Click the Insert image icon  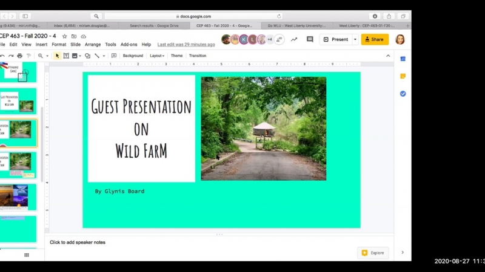coord(75,56)
